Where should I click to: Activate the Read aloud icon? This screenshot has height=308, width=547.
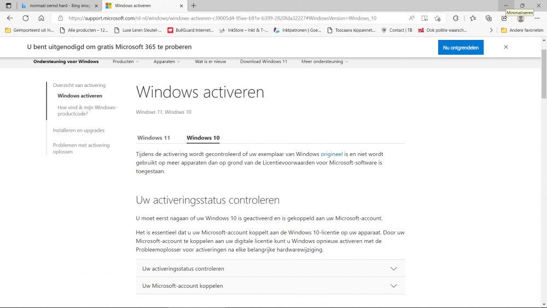pyautogui.click(x=412, y=18)
